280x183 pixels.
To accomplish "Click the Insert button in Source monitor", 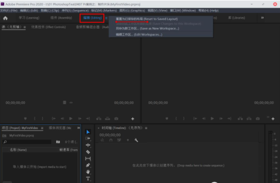I will pyautogui.click(x=99, y=119).
